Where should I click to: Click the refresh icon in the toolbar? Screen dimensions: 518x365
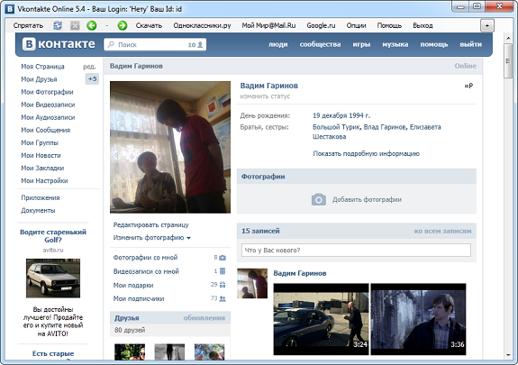(58, 25)
